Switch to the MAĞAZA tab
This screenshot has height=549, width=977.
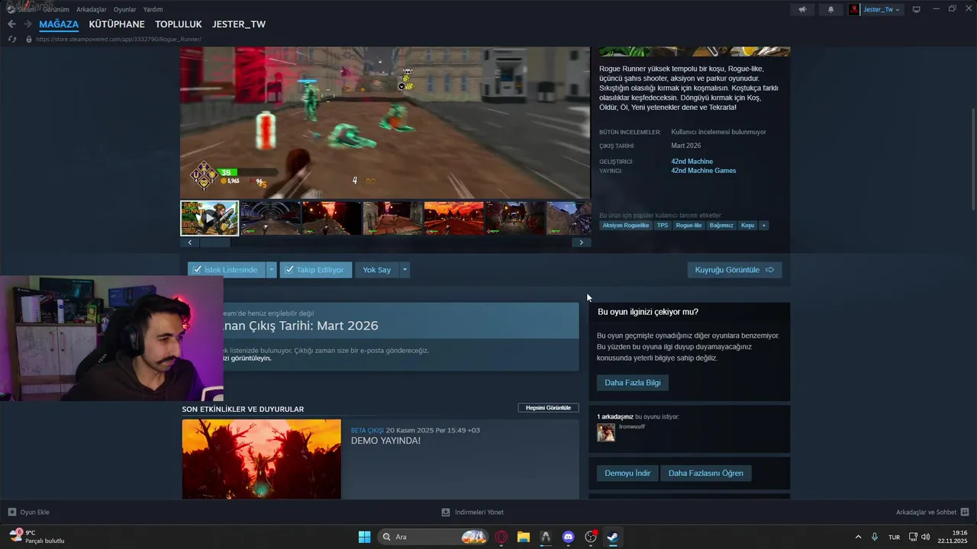click(x=59, y=24)
